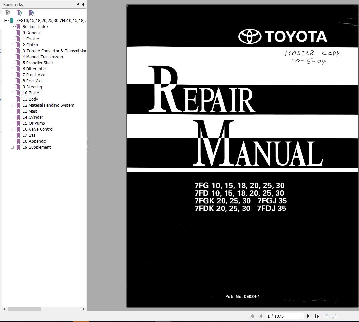This screenshot has height=322, width=359.
Task: Go to the 13.Mast bookmark
Action: [x=30, y=111]
